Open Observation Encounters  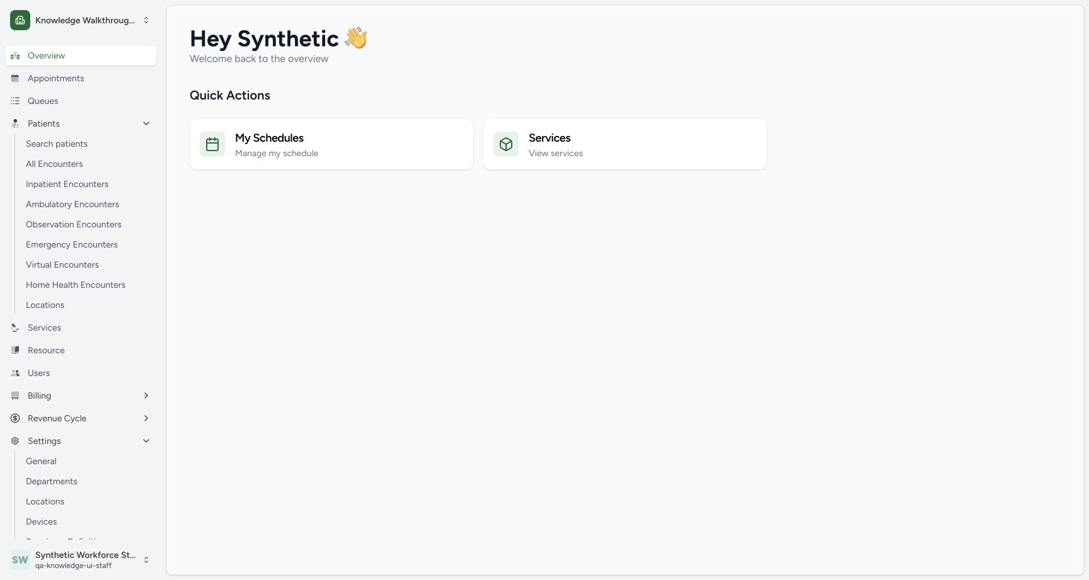click(x=74, y=224)
